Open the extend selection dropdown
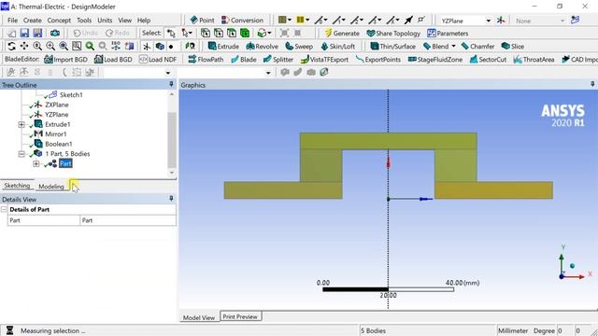 [x=269, y=34]
